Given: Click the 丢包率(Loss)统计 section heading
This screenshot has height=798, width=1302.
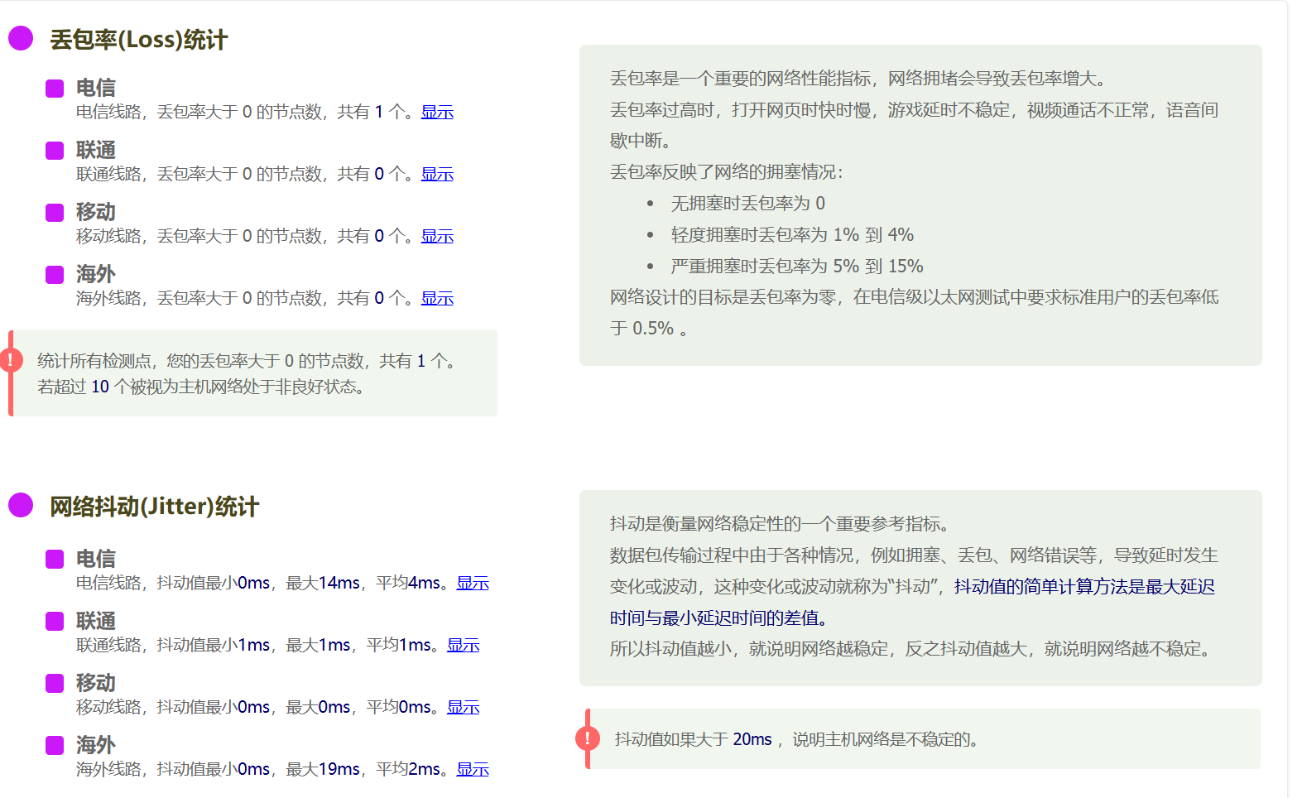Looking at the screenshot, I should pyautogui.click(x=138, y=40).
